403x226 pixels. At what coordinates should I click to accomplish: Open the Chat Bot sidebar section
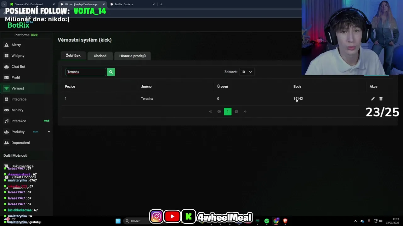pyautogui.click(x=18, y=67)
